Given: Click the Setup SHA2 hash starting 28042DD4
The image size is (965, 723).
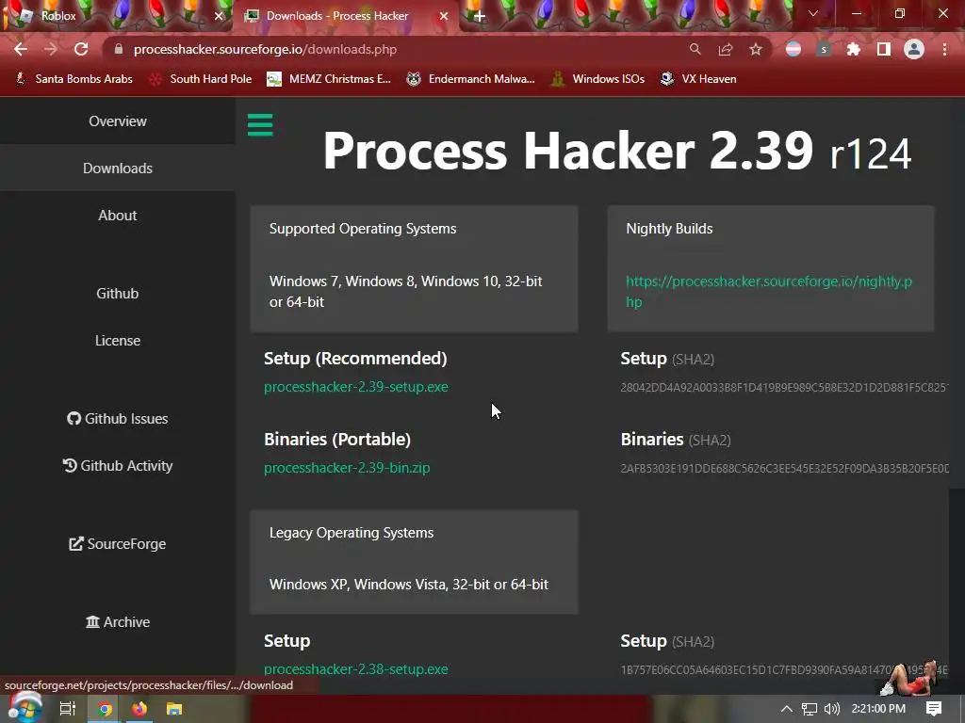Looking at the screenshot, I should [785, 387].
